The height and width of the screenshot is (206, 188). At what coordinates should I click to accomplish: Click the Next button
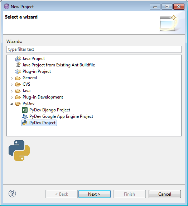click(x=95, y=194)
